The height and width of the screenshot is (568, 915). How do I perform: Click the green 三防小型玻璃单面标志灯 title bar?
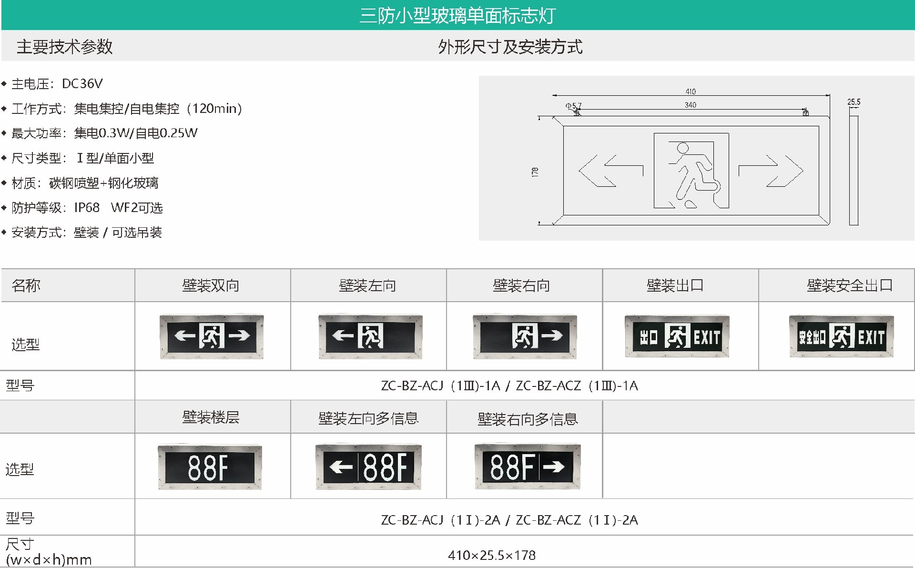point(457,14)
